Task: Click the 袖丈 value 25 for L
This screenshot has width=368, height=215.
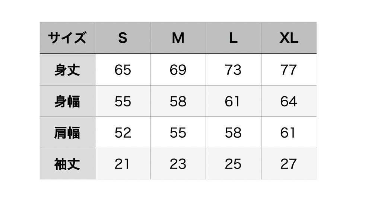Action: (233, 164)
